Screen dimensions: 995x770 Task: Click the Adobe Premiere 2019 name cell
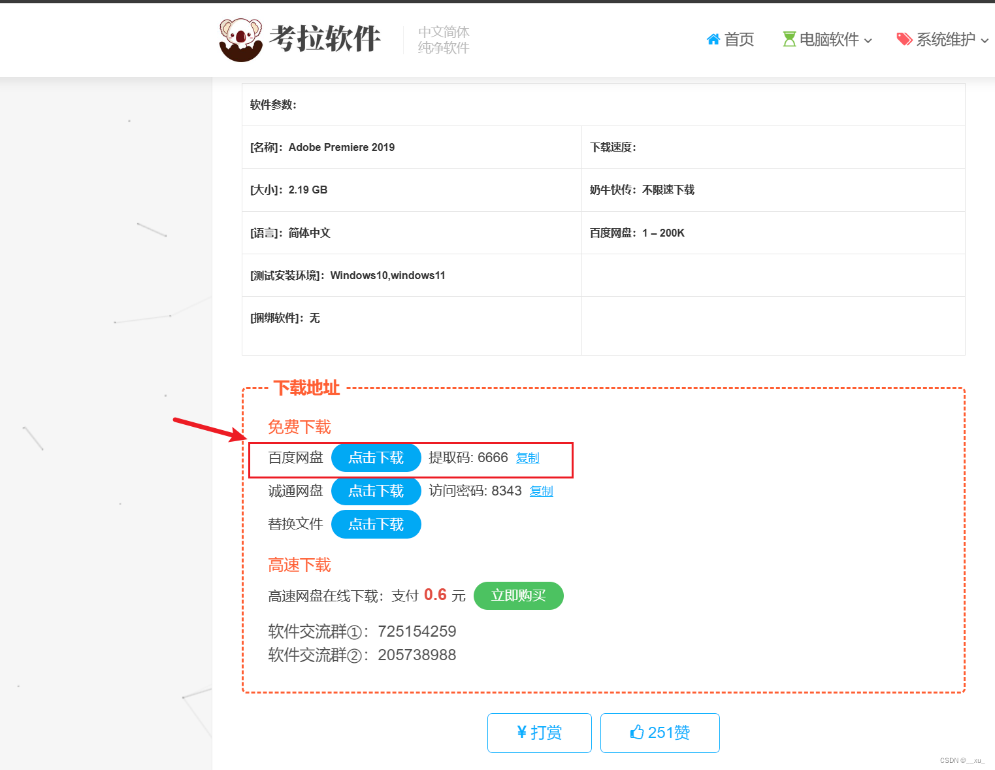point(412,147)
